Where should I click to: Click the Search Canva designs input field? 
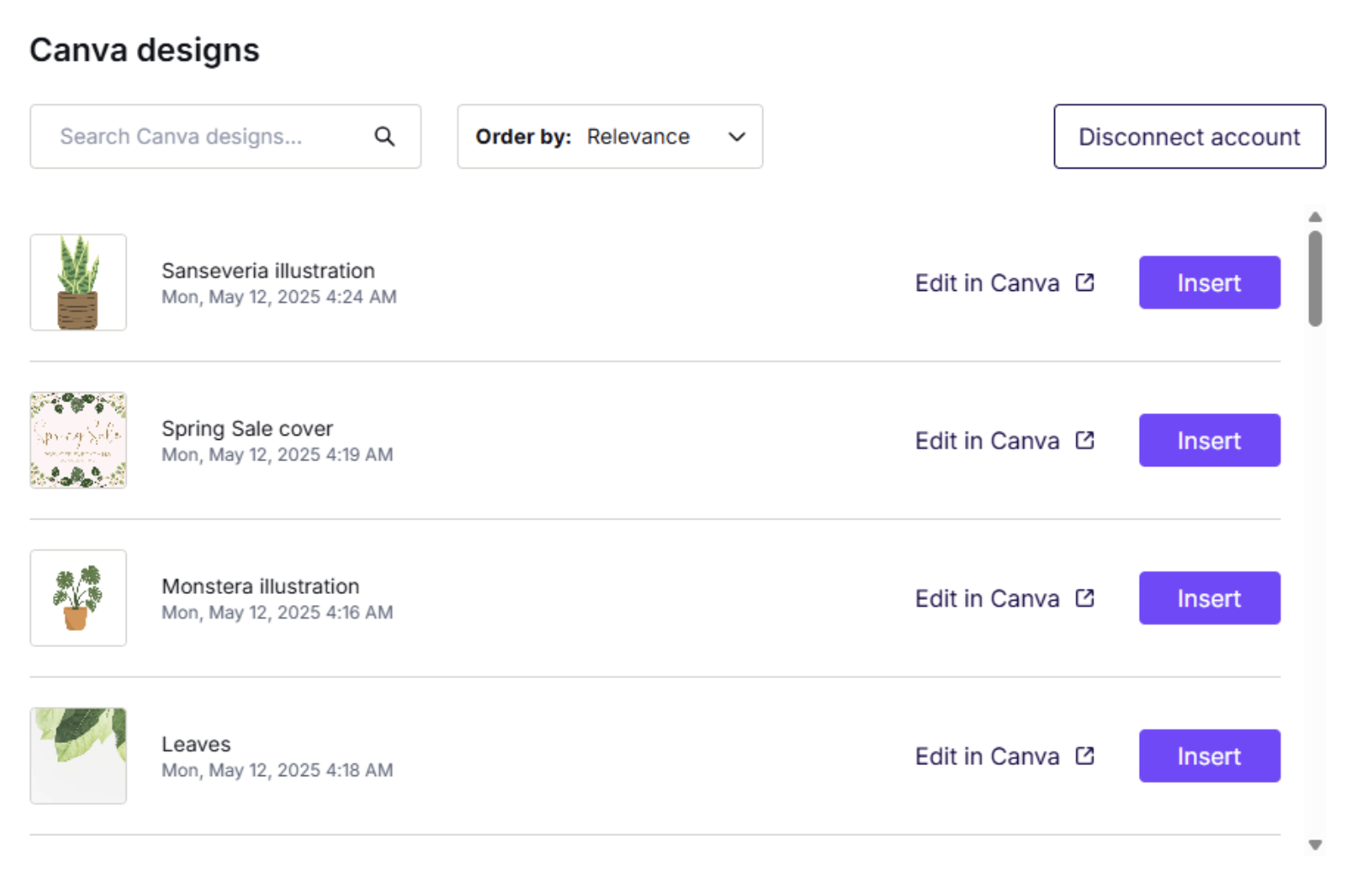point(225,137)
